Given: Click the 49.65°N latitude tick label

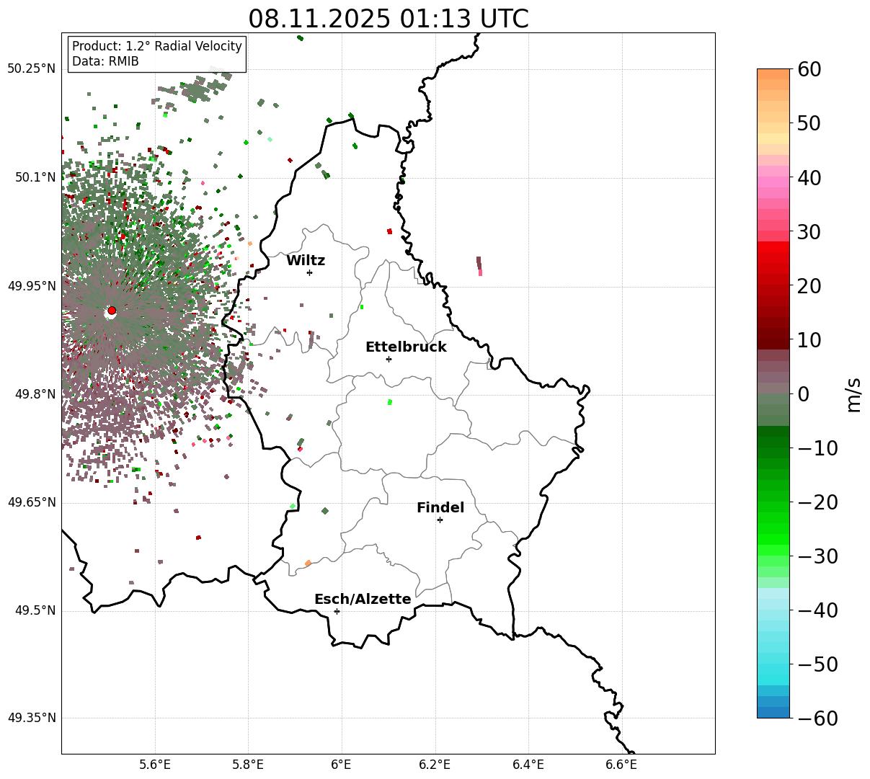Looking at the screenshot, I should (31, 502).
